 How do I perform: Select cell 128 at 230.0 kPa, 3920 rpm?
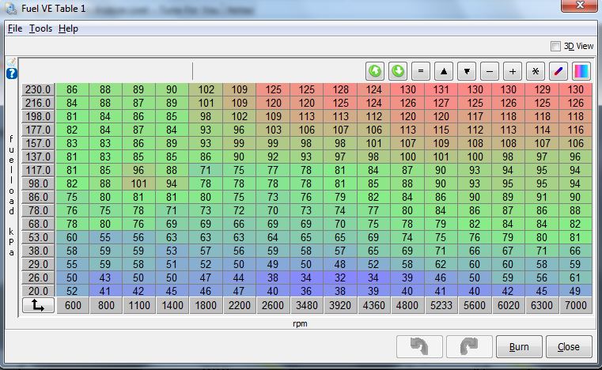pos(340,89)
